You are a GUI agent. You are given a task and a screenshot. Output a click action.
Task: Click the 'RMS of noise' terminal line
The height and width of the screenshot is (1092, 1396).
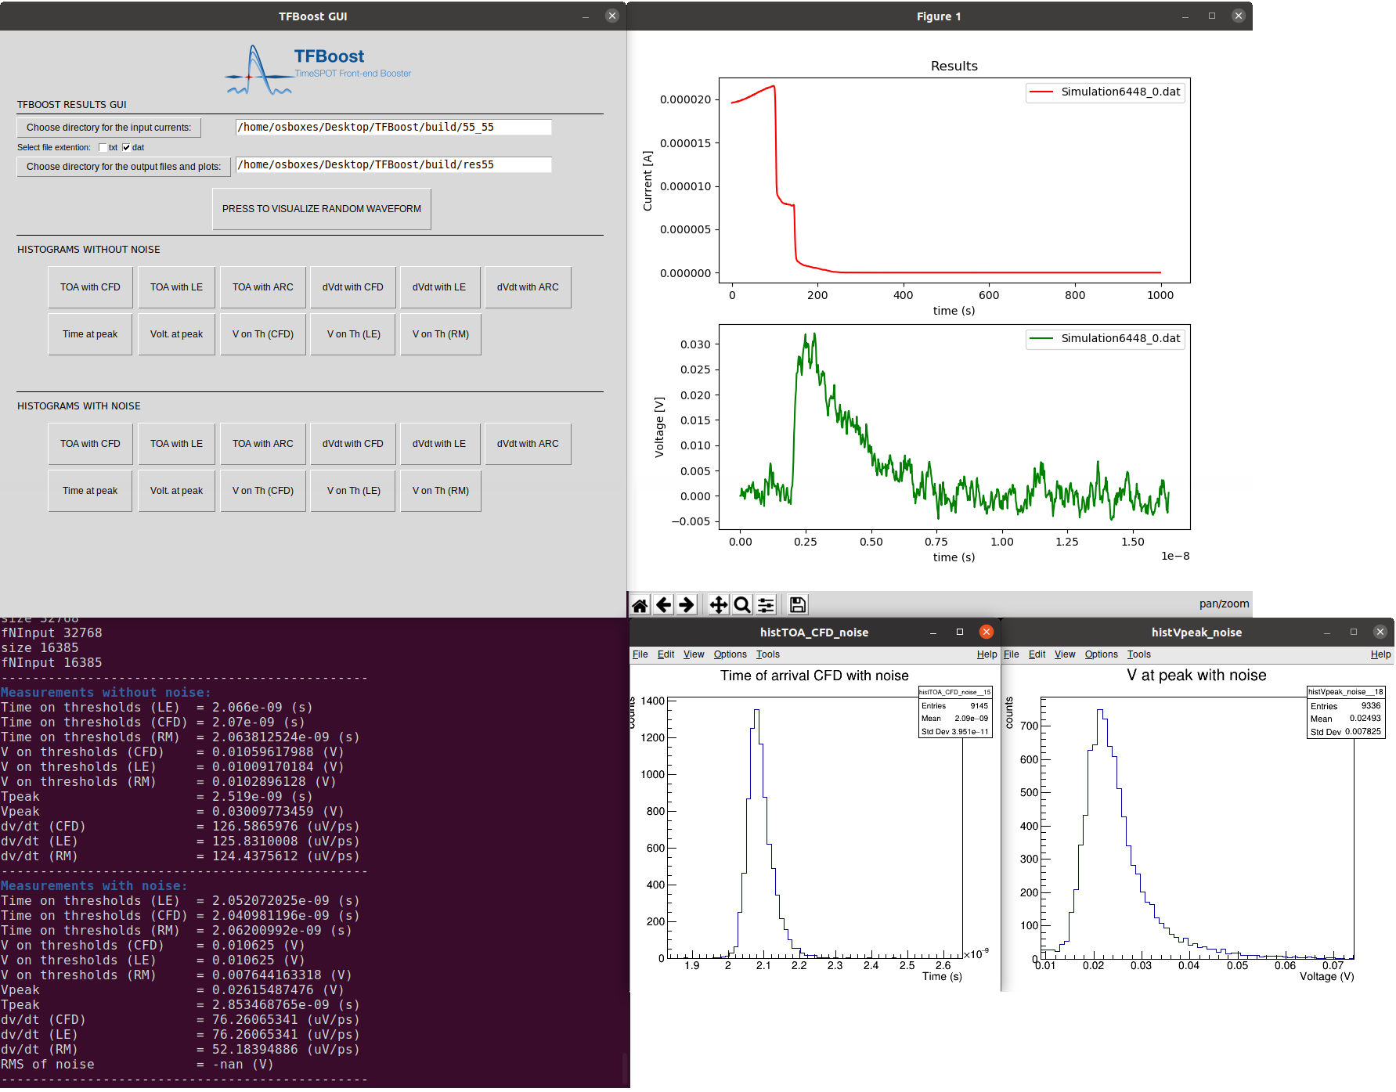pos(137,1065)
